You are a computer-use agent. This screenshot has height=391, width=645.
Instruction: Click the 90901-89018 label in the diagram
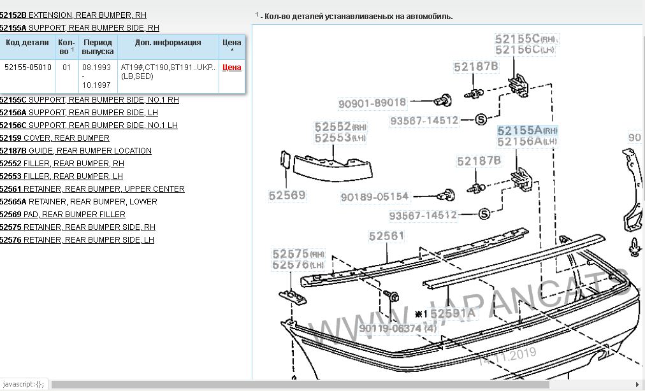372,102
